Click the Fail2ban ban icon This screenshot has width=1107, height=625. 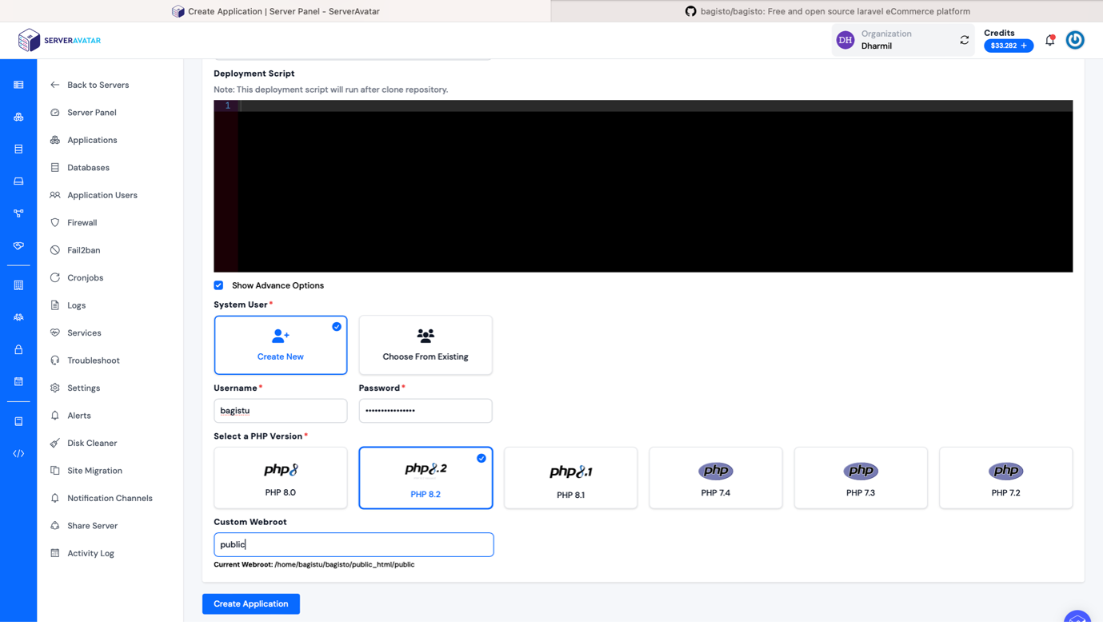[x=55, y=251]
